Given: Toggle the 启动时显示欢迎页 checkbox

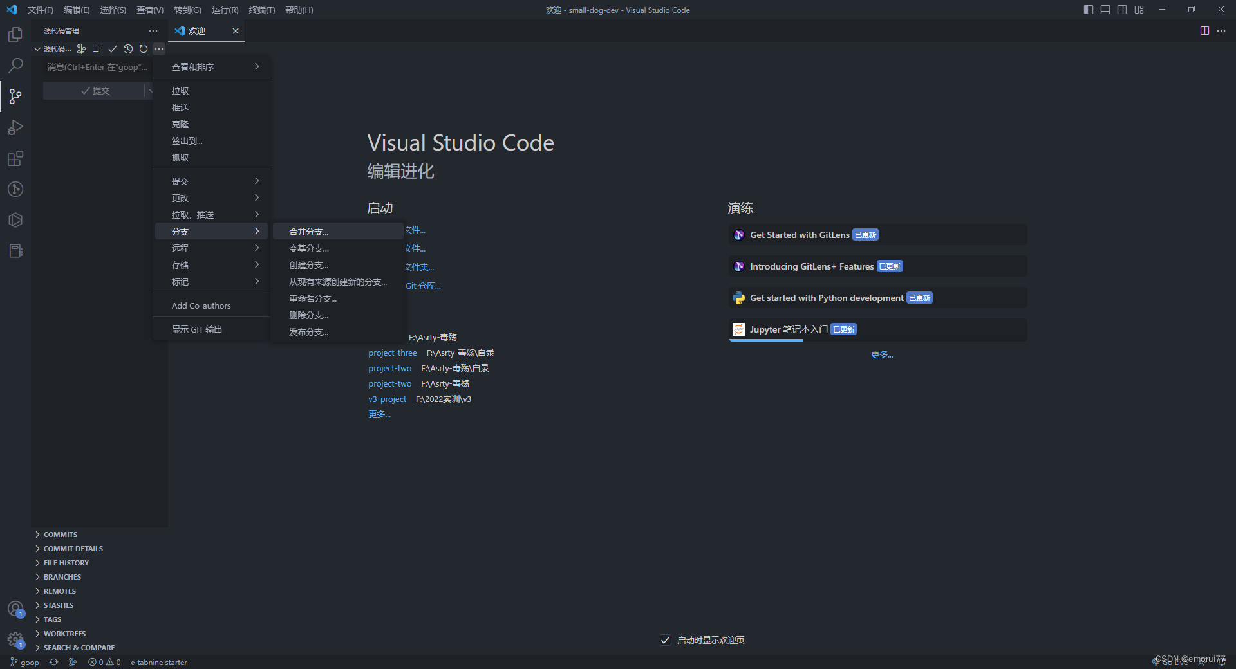Looking at the screenshot, I should click(666, 640).
